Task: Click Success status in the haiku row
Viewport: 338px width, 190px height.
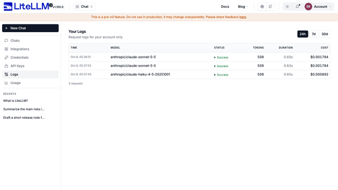Action: pos(221,74)
